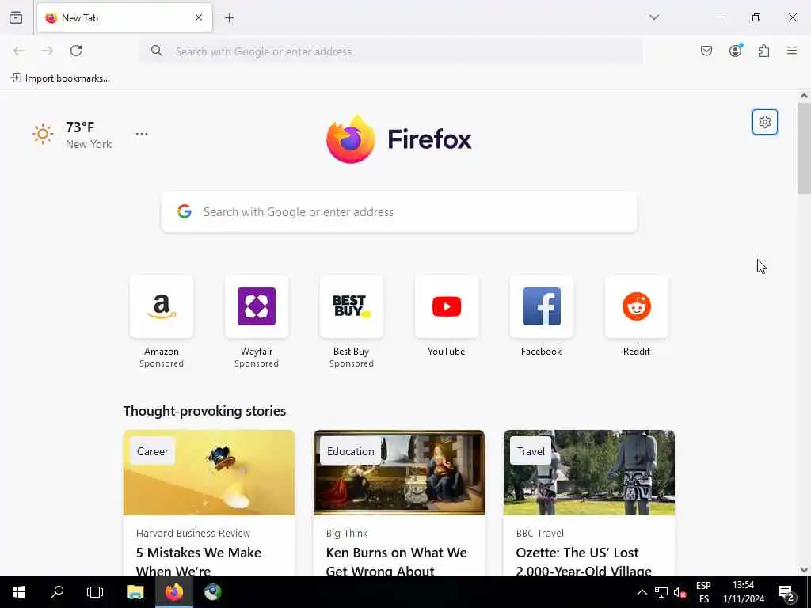Open the network status tray icon
This screenshot has height=608, width=811.
point(661,592)
